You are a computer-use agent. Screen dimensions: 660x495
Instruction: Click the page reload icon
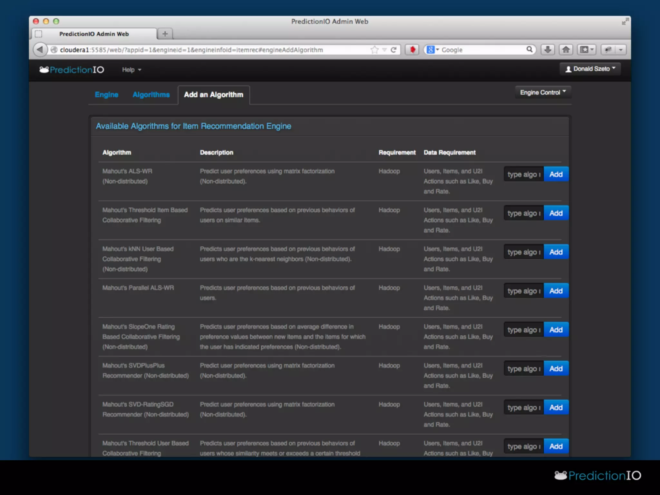coord(393,50)
